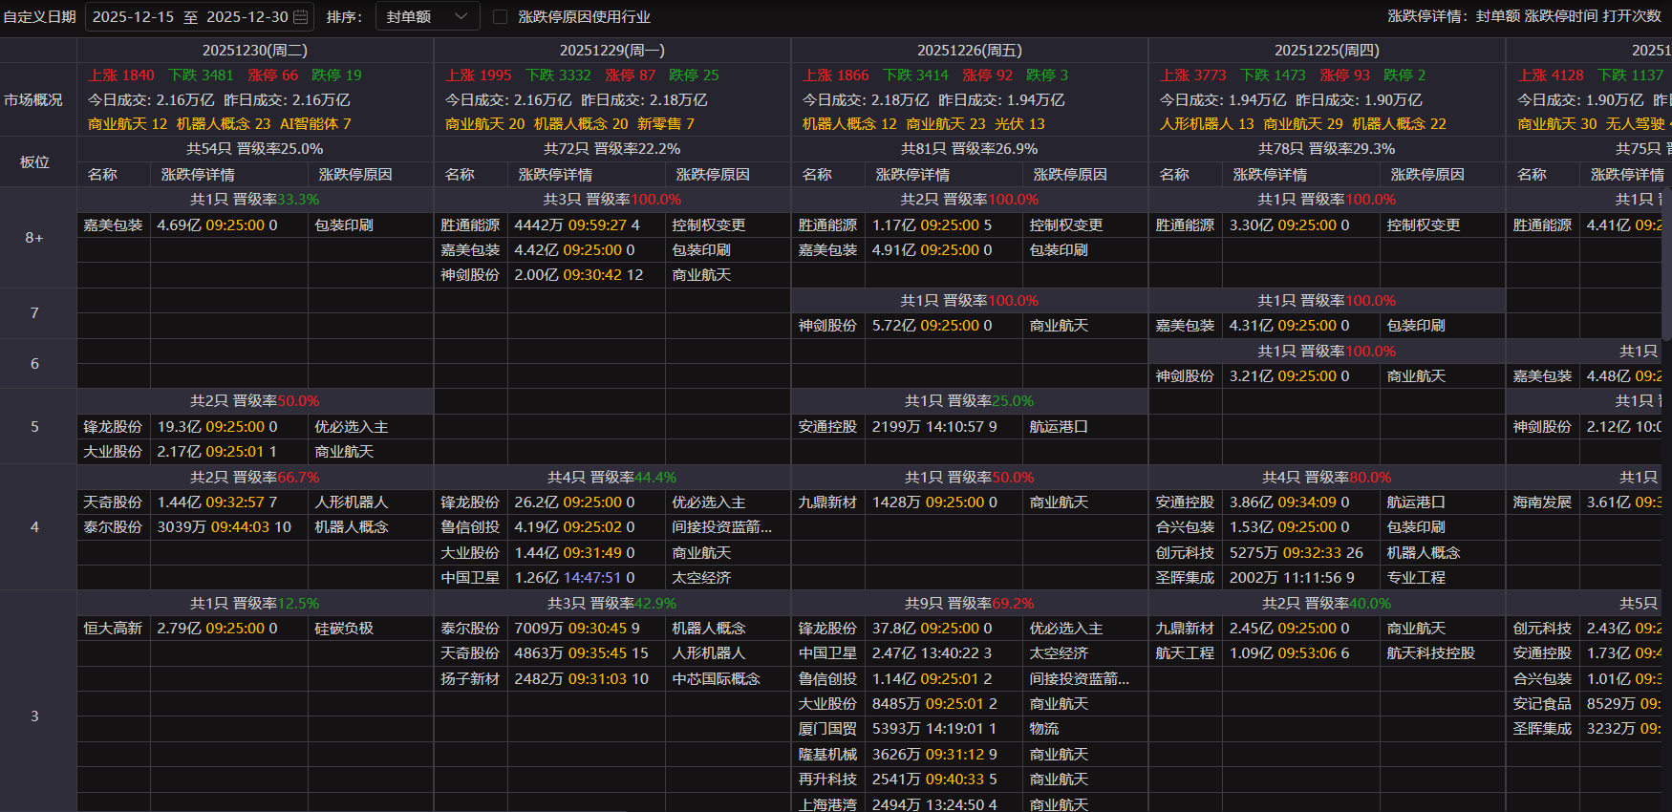Click the AI智能体 7 sector tag
This screenshot has height=812, width=1672.
coord(315,124)
